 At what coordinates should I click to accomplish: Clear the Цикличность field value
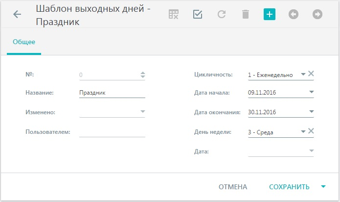pyautogui.click(x=311, y=74)
